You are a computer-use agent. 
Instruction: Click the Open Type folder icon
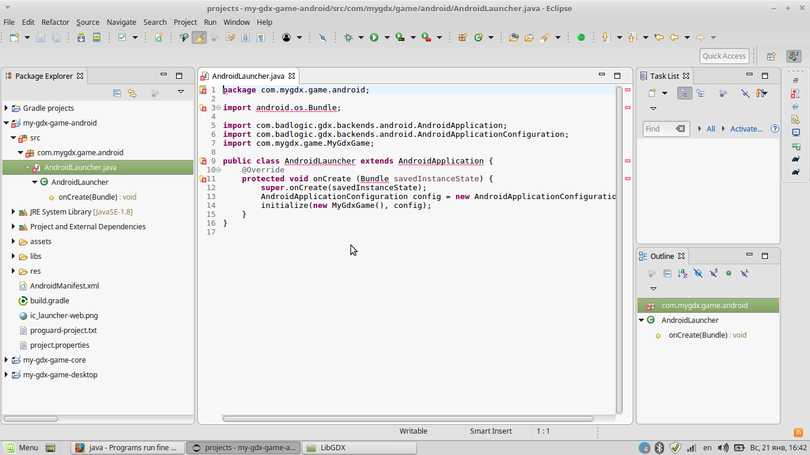coord(514,37)
